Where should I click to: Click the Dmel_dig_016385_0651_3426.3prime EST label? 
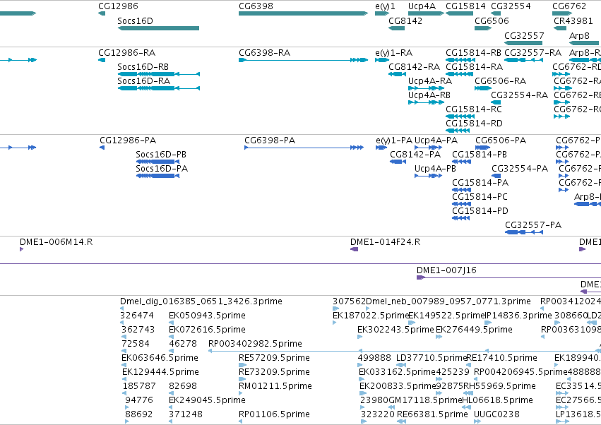click(x=201, y=301)
